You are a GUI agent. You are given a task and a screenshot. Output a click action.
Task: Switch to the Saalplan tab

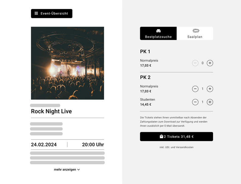pyautogui.click(x=195, y=34)
